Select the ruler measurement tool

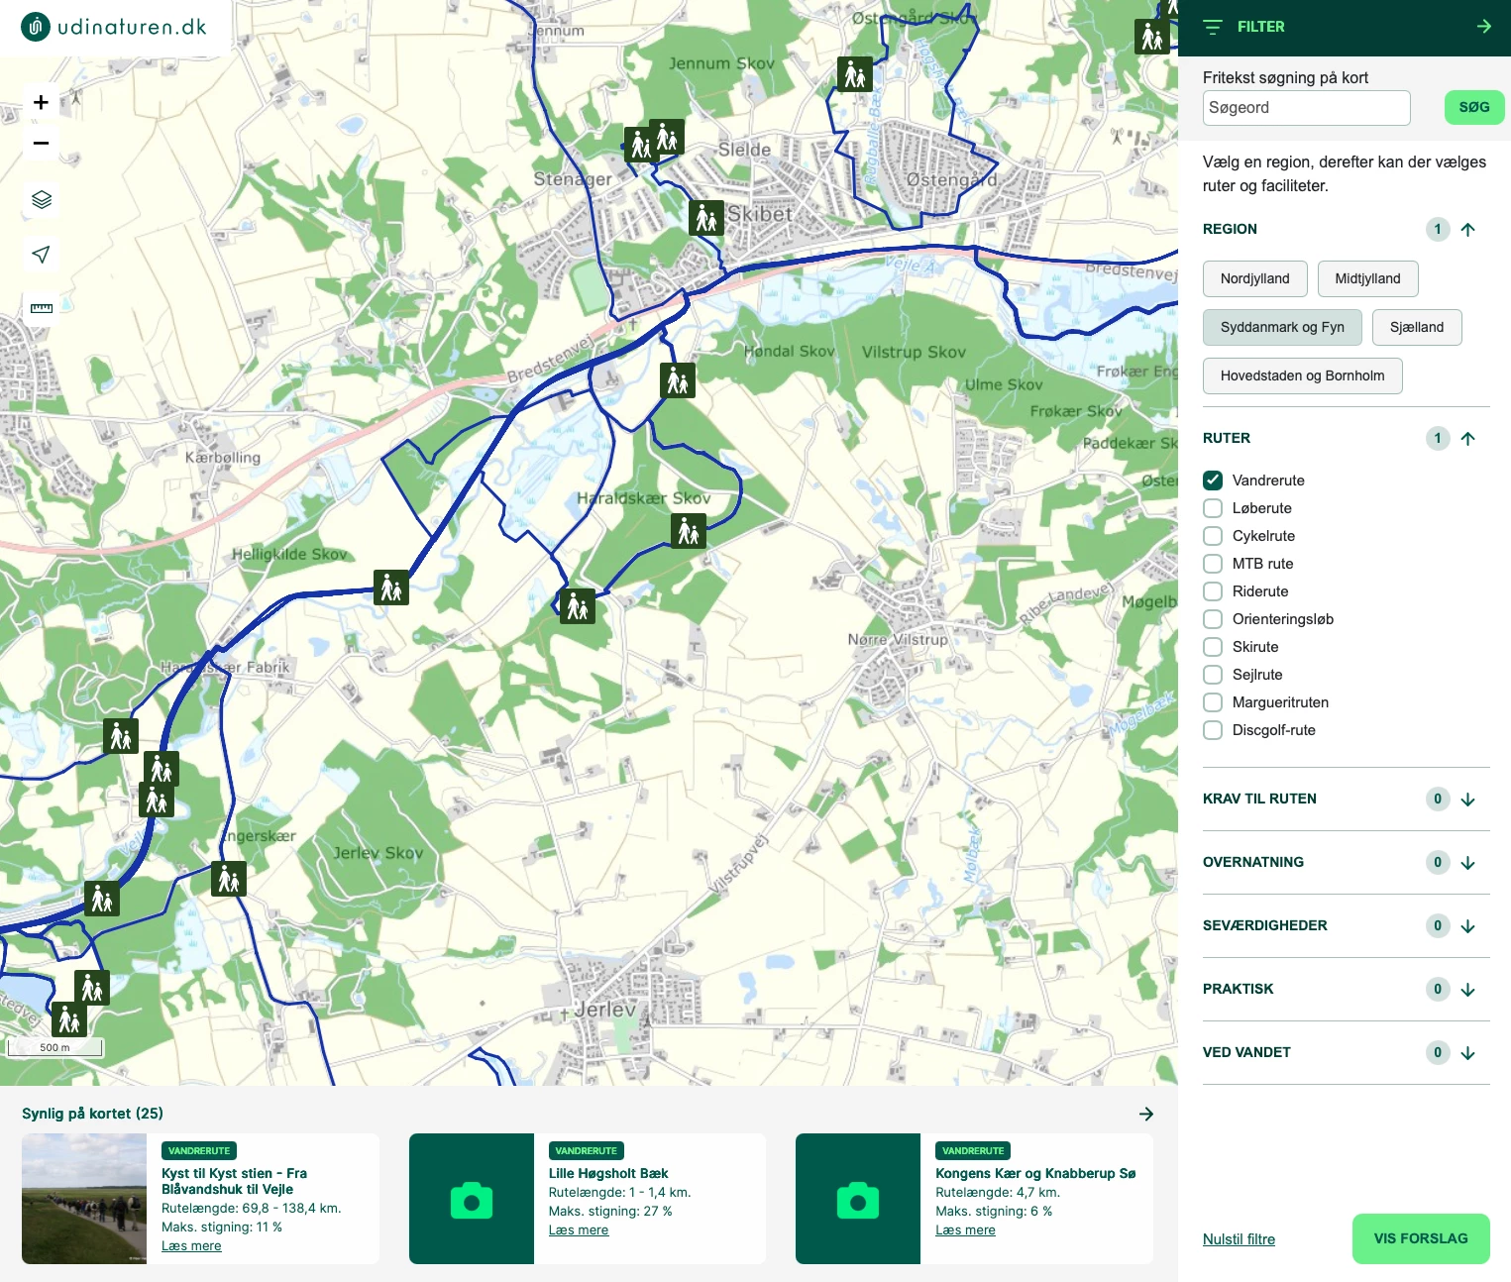pyautogui.click(x=41, y=308)
